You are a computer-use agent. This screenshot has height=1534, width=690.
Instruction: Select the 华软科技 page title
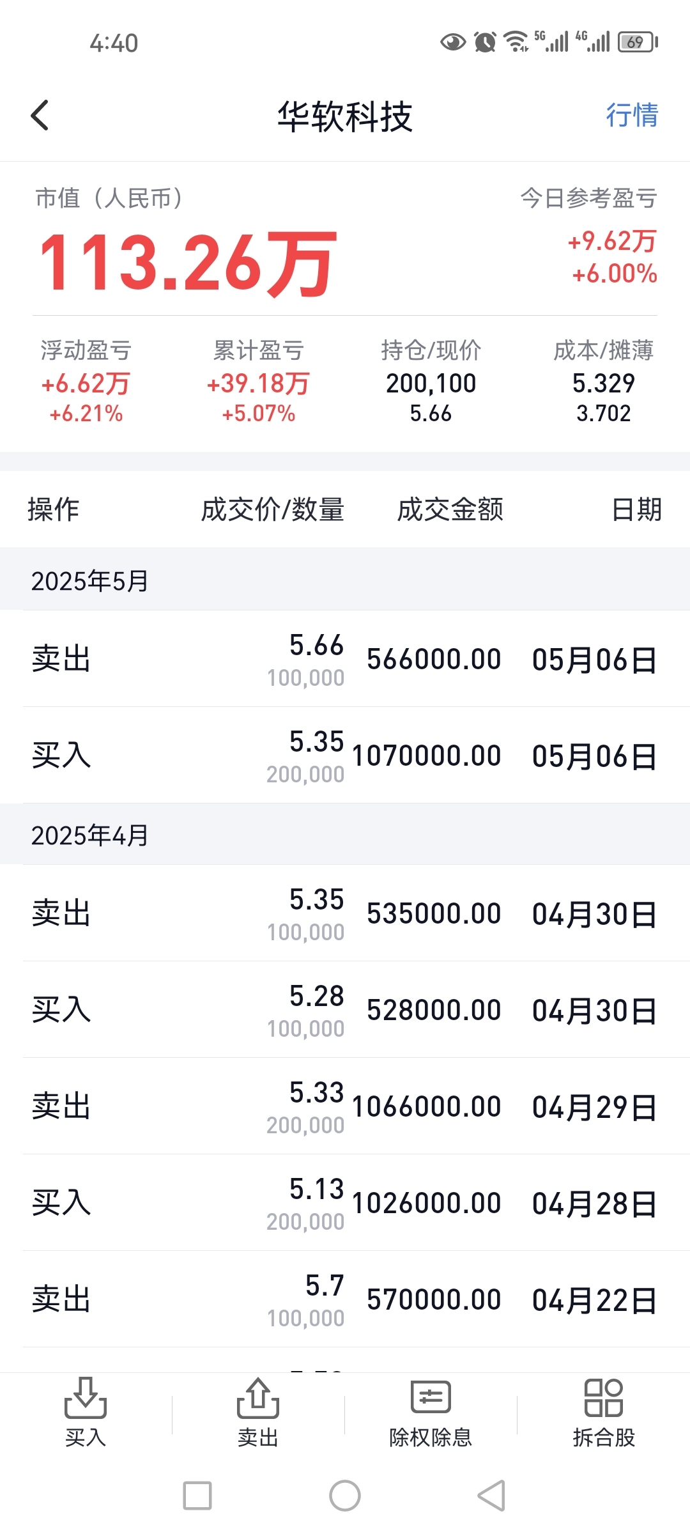pos(345,117)
